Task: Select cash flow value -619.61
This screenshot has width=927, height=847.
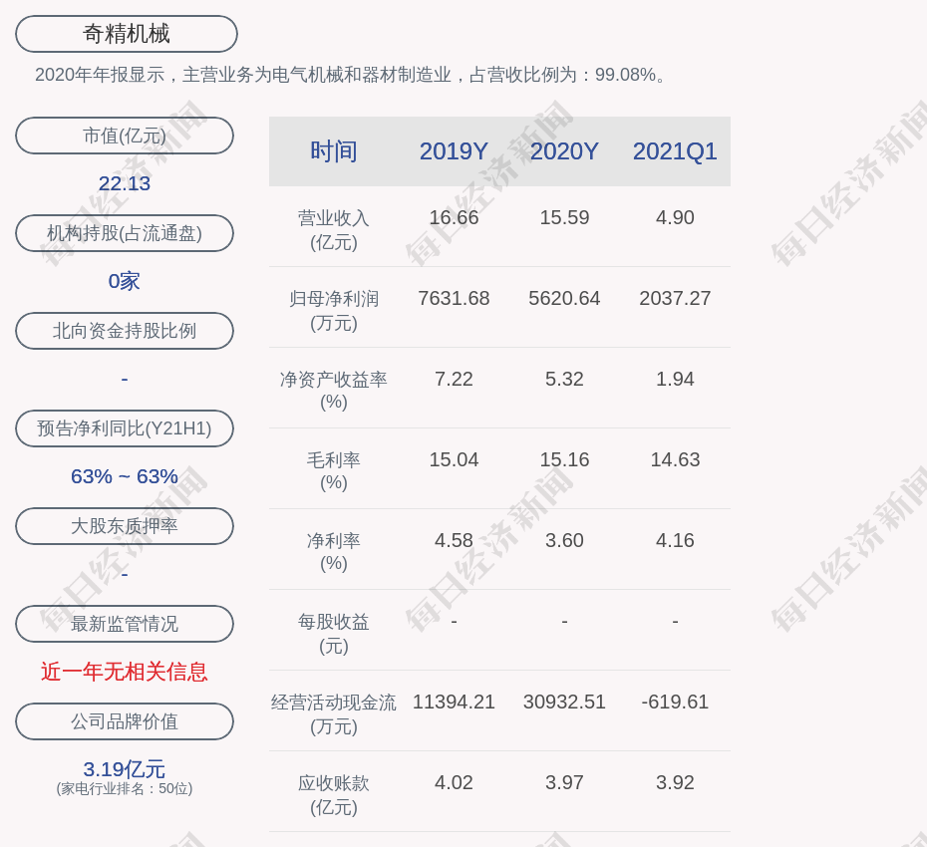Action: pyautogui.click(x=675, y=703)
